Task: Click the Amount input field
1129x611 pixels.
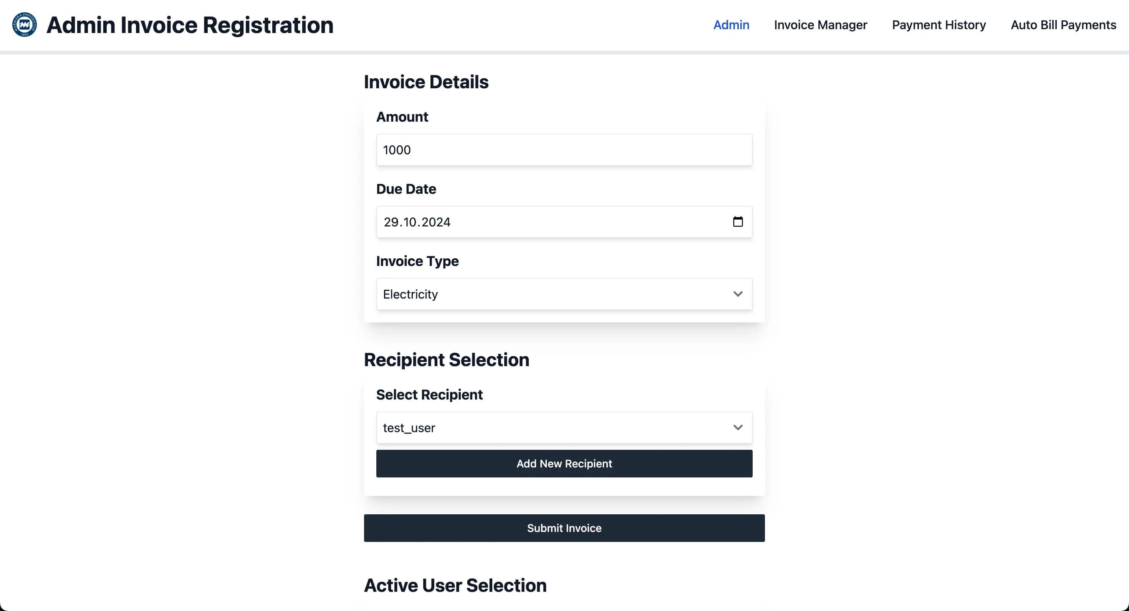Action: click(564, 150)
